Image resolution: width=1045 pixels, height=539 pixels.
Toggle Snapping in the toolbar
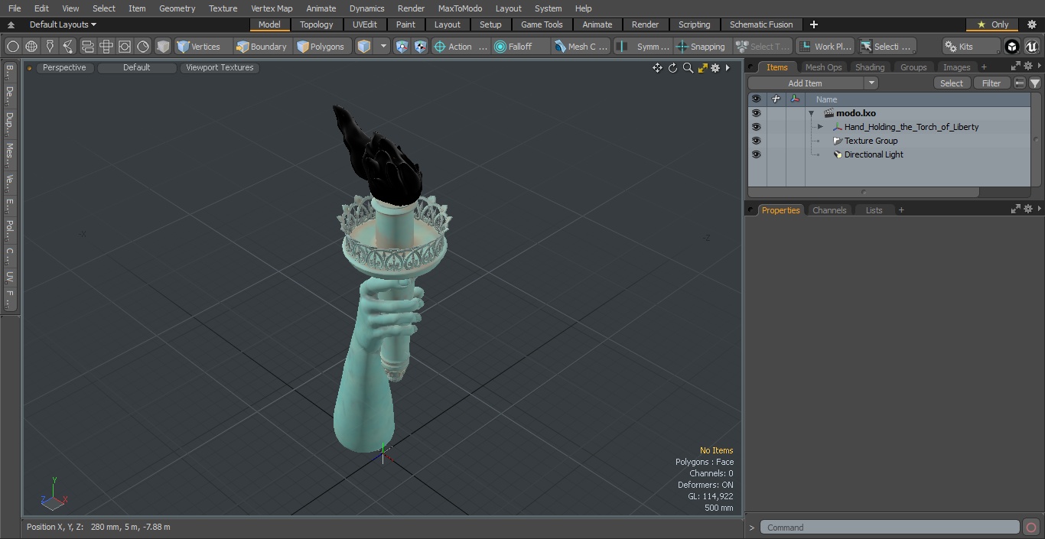point(701,47)
